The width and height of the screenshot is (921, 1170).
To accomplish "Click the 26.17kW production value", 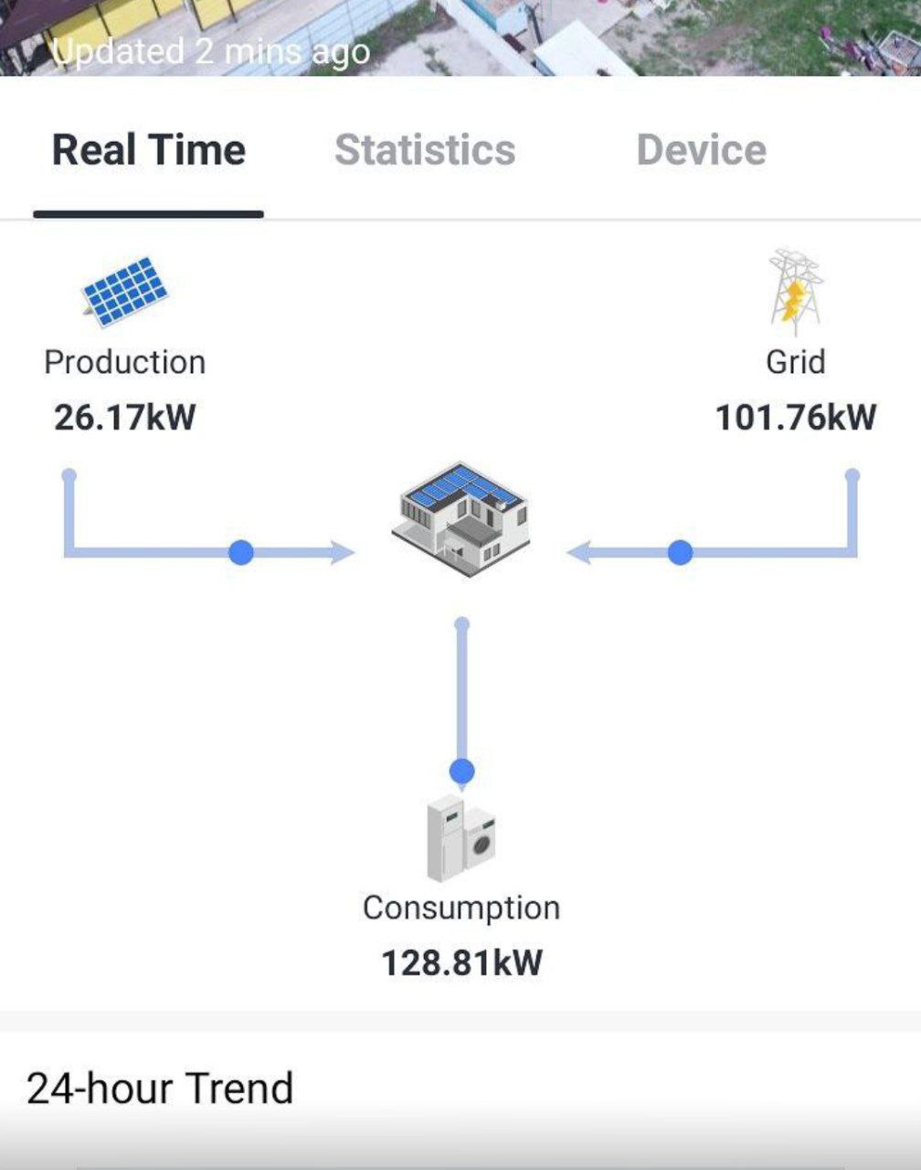I will (125, 418).
